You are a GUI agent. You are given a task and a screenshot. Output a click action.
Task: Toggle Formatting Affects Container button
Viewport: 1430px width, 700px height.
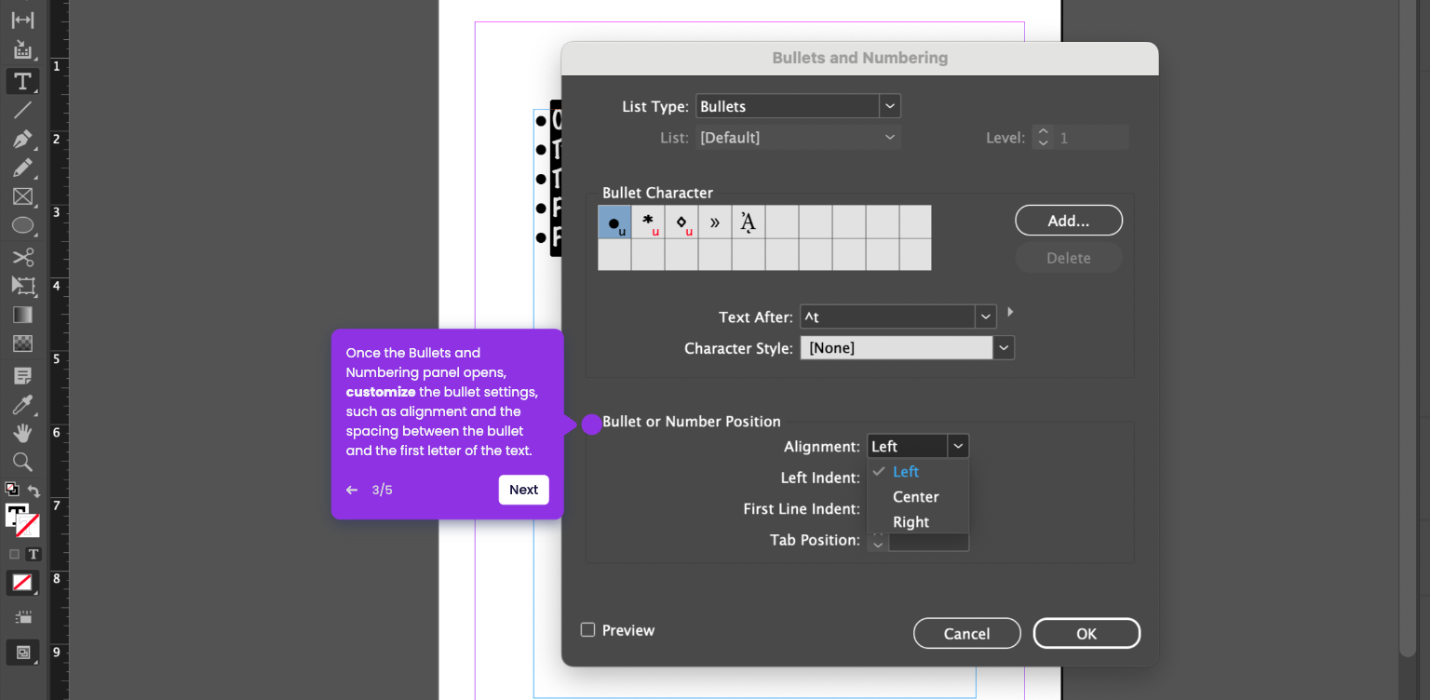click(x=14, y=554)
